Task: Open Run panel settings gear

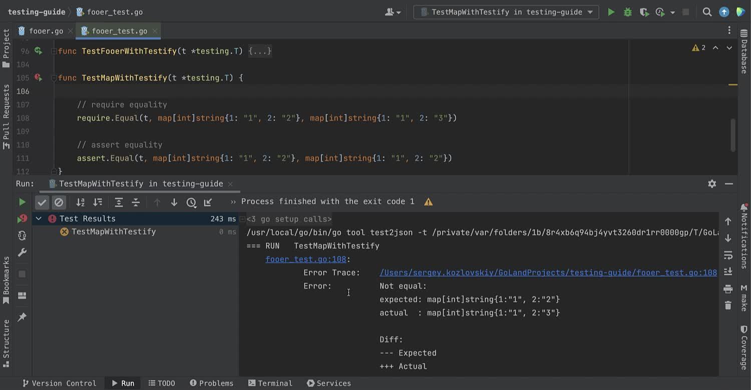Action: [x=712, y=183]
